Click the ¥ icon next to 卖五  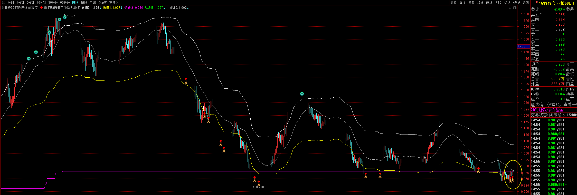(x=541, y=15)
